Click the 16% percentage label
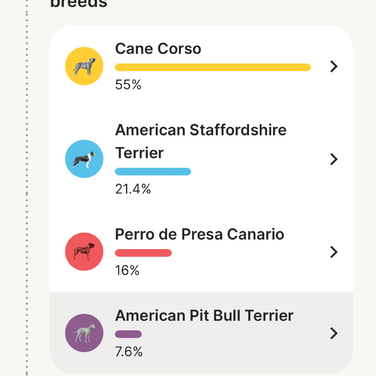The height and width of the screenshot is (376, 376). tap(127, 270)
